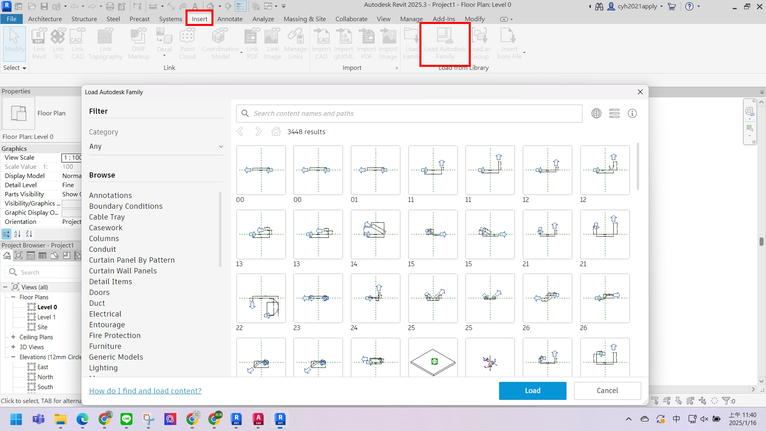Open the Insert from File dropdown arrow

[524, 53]
